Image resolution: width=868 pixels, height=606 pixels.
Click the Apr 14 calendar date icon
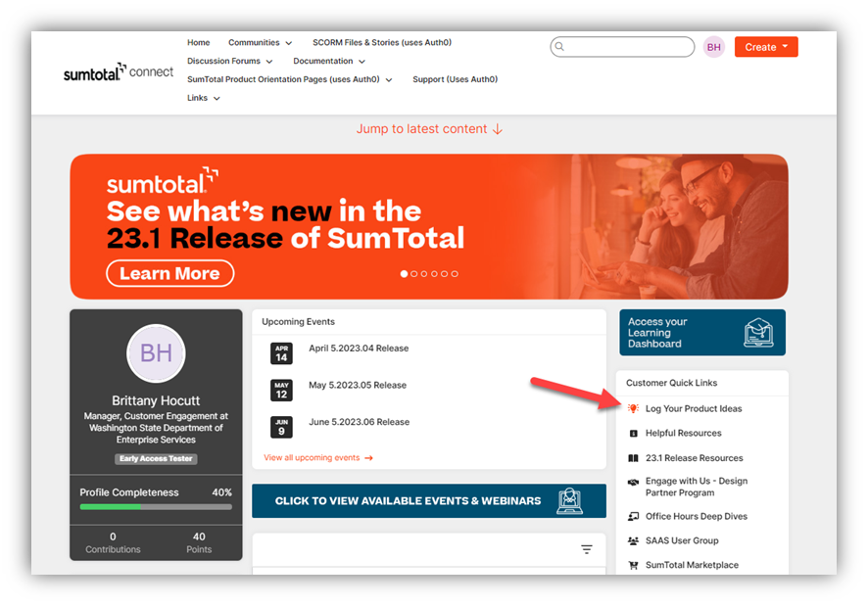coord(281,353)
